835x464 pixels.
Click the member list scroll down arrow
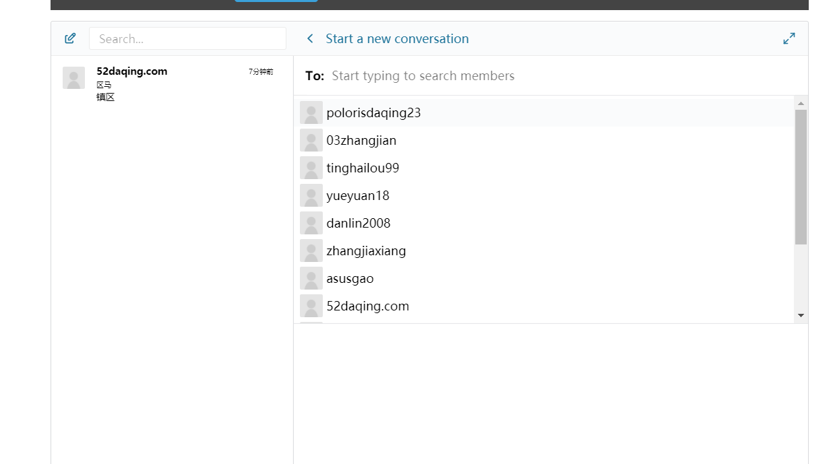click(x=801, y=315)
